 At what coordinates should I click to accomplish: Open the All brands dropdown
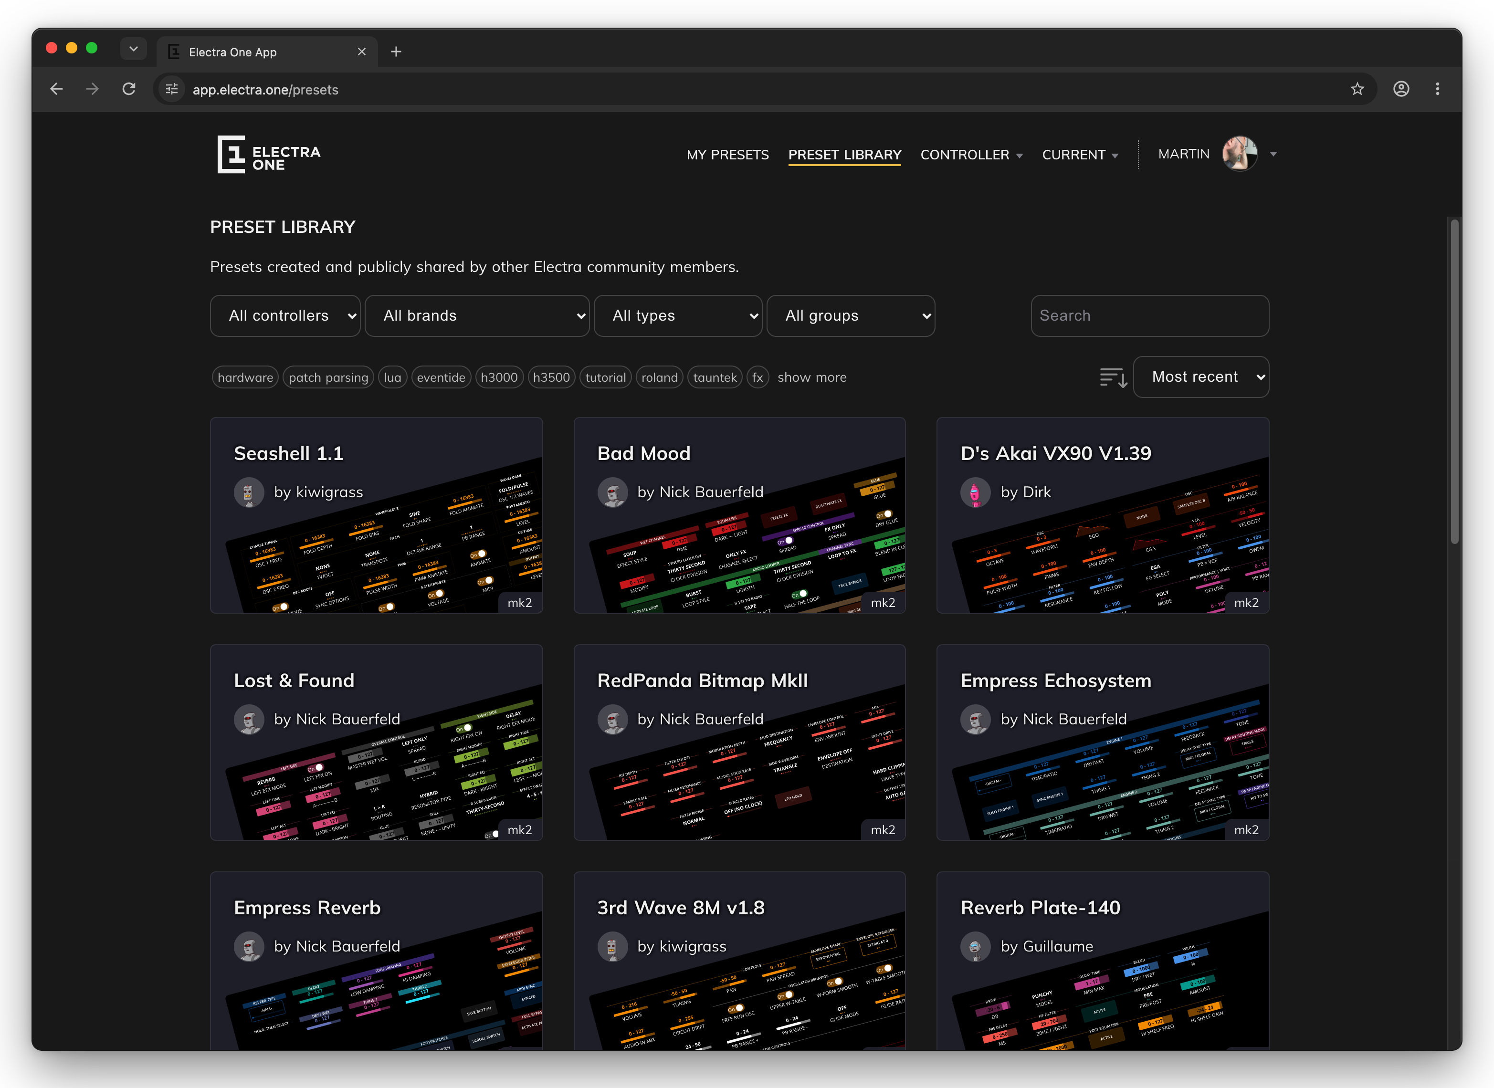click(x=477, y=316)
